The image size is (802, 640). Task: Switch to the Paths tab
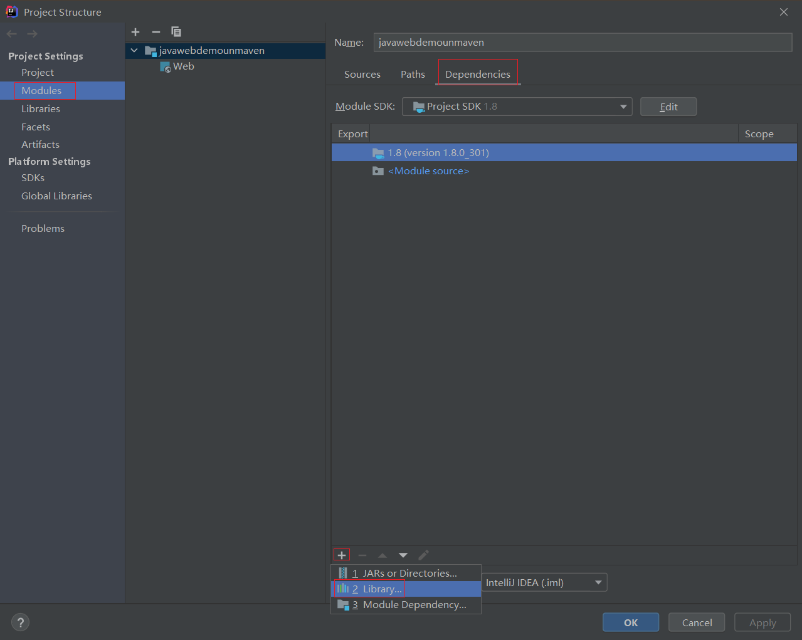click(x=413, y=75)
